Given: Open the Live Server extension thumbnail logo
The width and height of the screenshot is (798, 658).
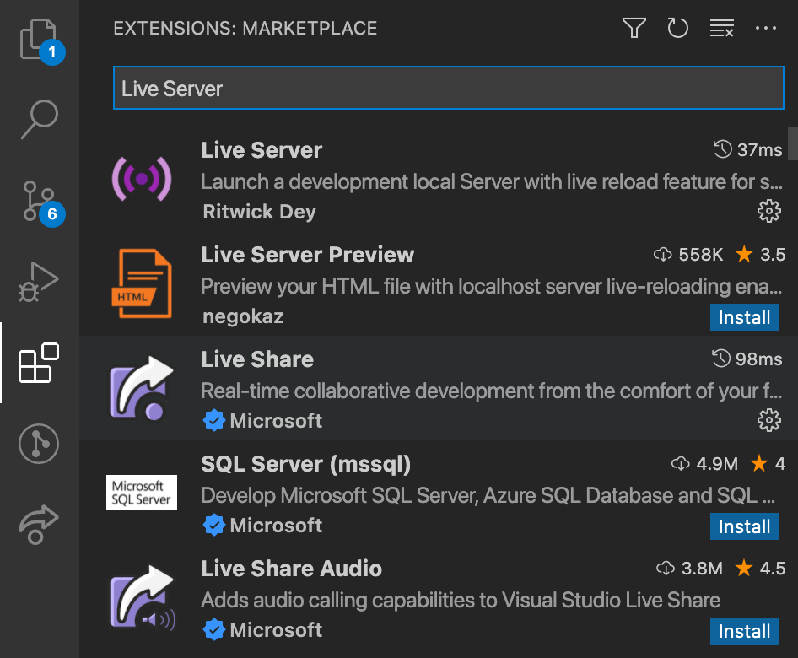Looking at the screenshot, I should [x=141, y=179].
